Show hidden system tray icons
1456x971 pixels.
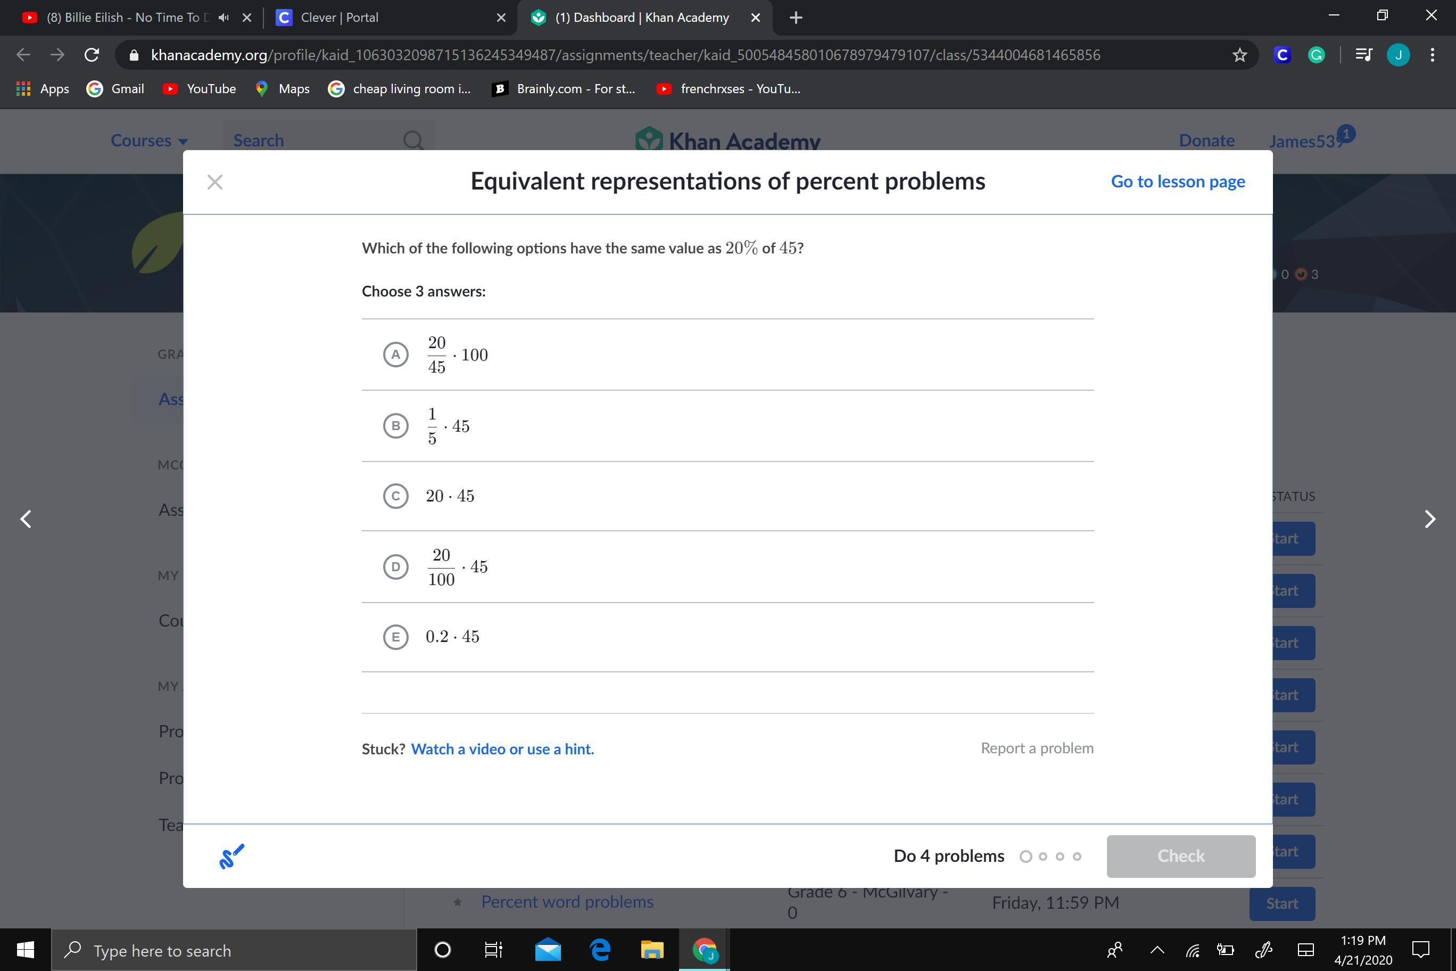coord(1156,950)
